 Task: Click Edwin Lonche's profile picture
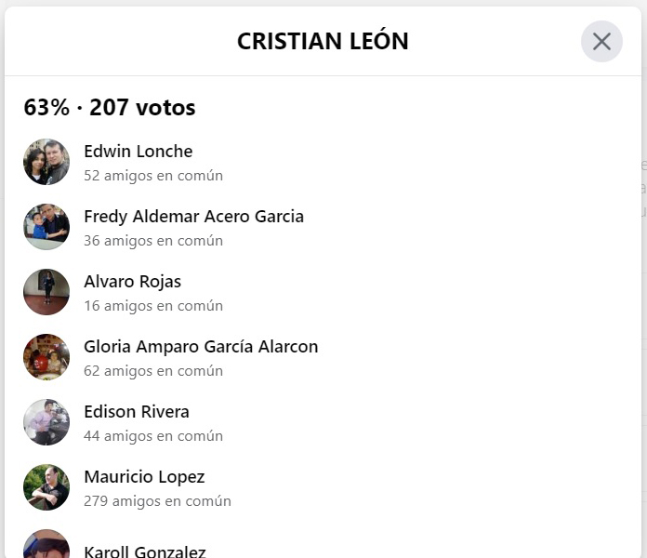46,162
